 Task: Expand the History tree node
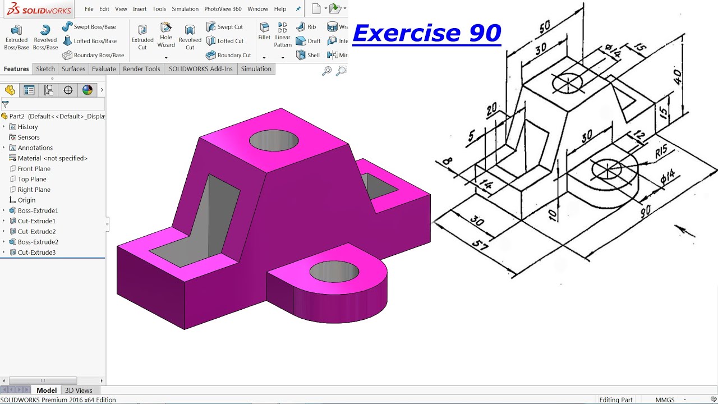coord(4,127)
